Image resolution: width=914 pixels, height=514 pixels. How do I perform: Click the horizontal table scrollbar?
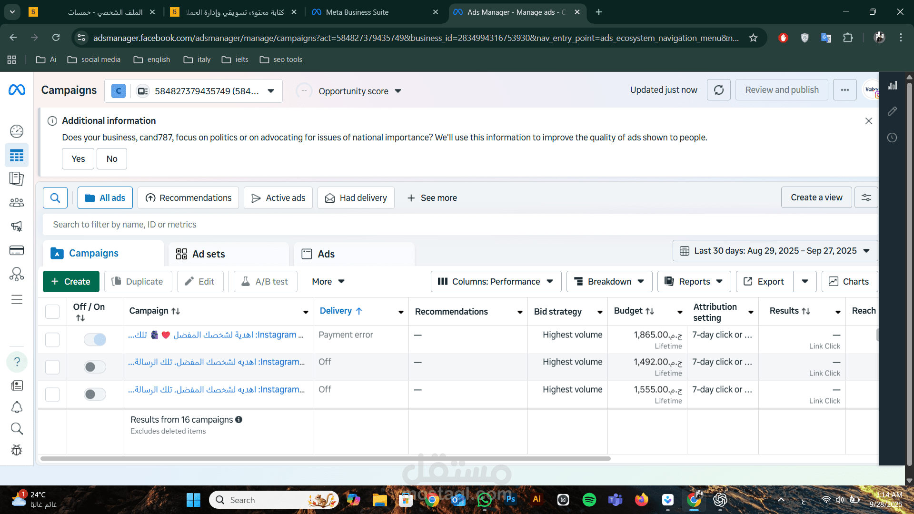(x=325, y=459)
